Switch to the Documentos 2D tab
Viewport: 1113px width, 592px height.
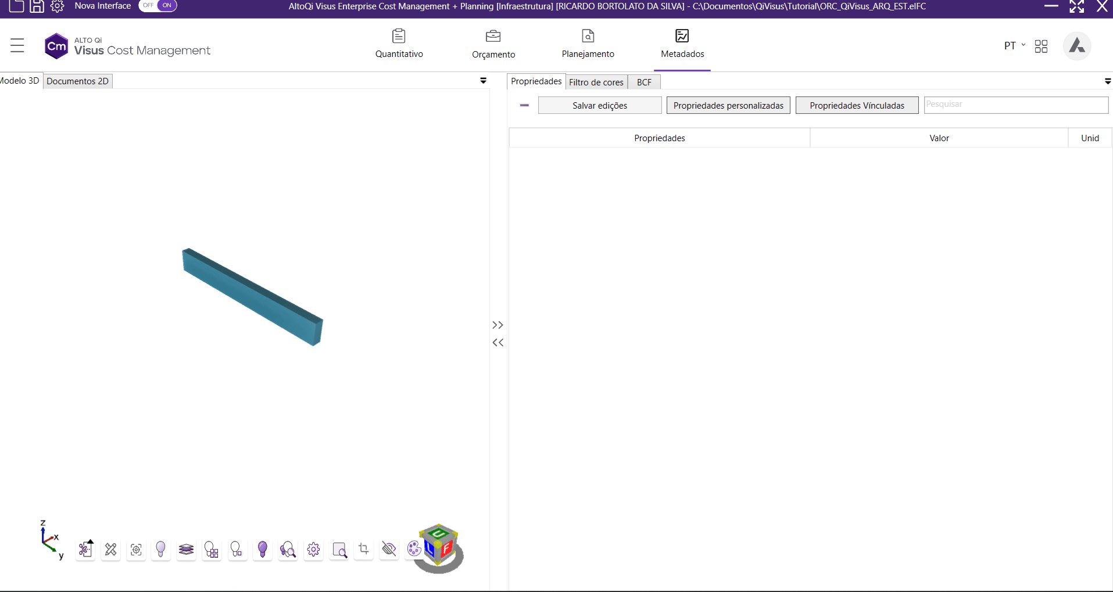click(x=77, y=81)
